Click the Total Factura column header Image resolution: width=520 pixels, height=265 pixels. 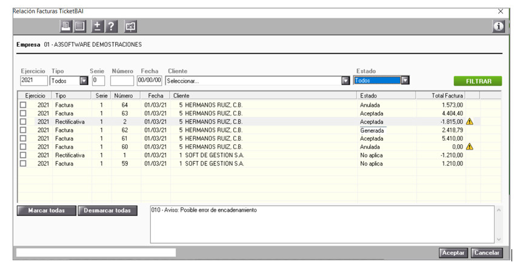pyautogui.click(x=441, y=96)
